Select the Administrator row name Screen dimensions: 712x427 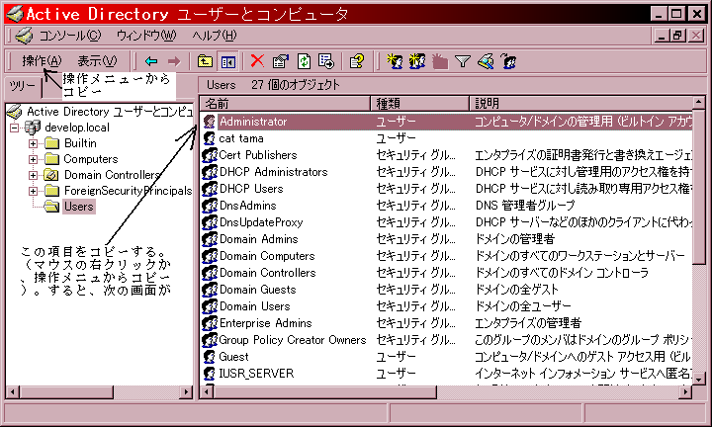pyautogui.click(x=253, y=122)
